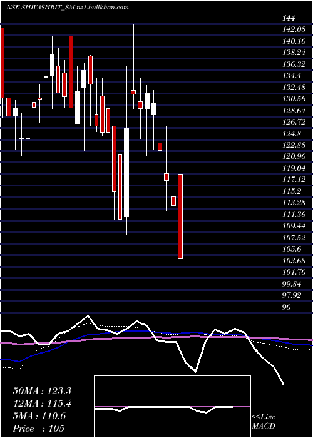The image size is (313, 438).
Task: Click the 126.72 price axis label
Action: pyautogui.click(x=294, y=122)
